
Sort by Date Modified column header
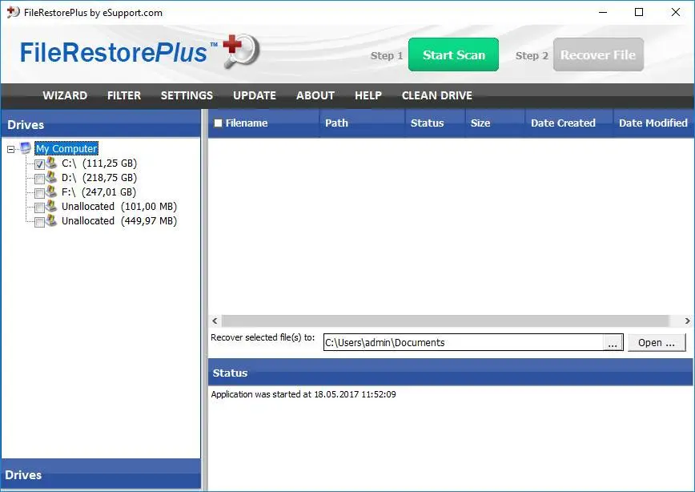pos(653,123)
